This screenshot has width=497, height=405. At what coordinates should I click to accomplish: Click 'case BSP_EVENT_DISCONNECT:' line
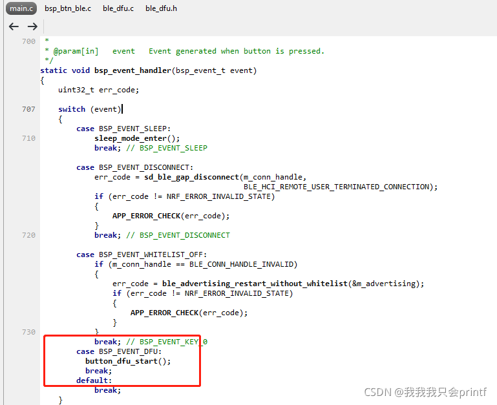point(134,167)
